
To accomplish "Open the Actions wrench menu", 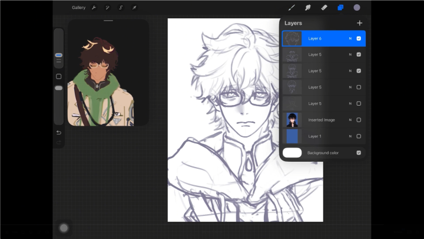I will tap(94, 8).
